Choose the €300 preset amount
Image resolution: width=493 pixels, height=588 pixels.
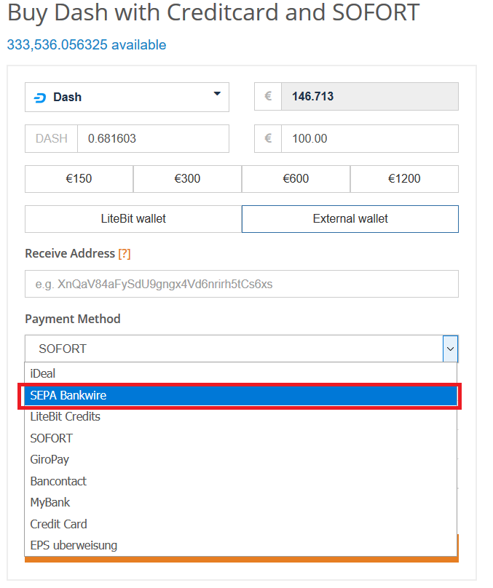pos(188,179)
